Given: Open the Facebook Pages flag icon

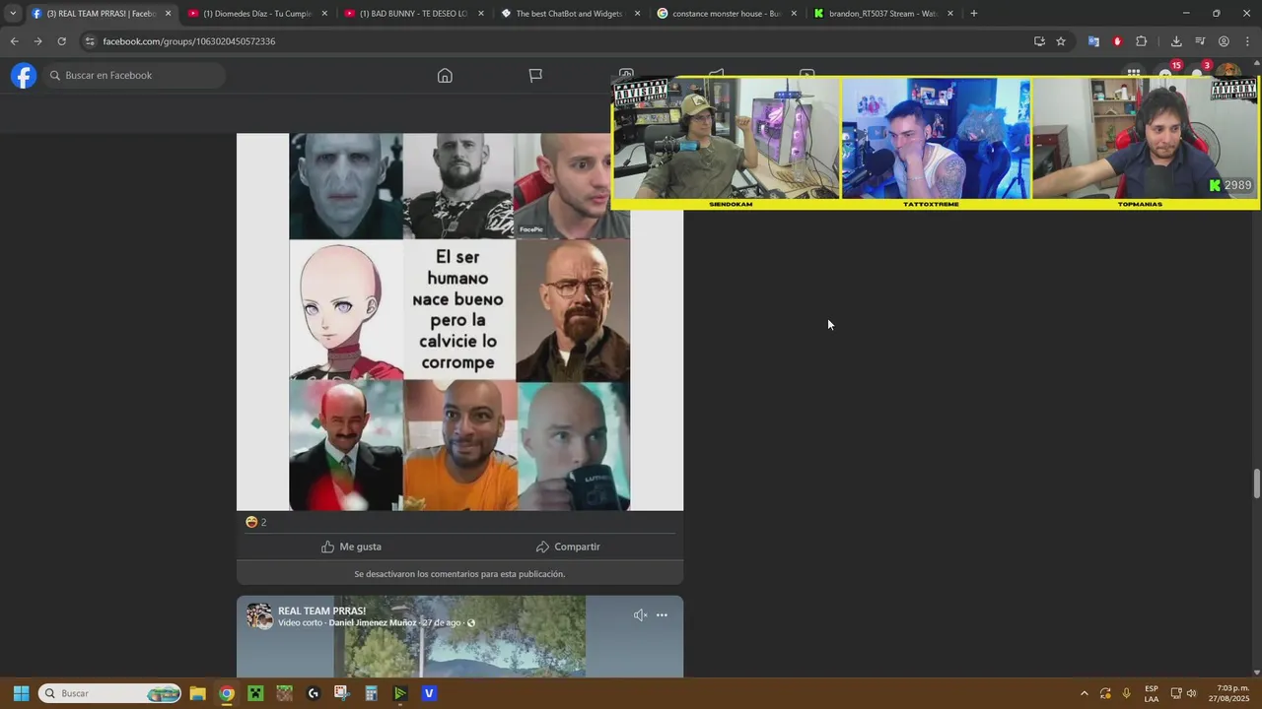Looking at the screenshot, I should [535, 76].
